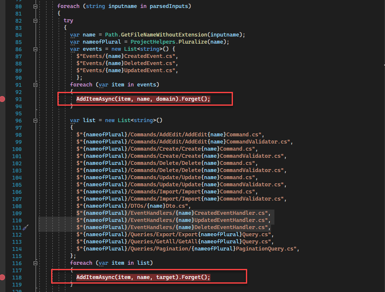Collapse the try block at line 82
This screenshot has height=292, width=385.
35,21
